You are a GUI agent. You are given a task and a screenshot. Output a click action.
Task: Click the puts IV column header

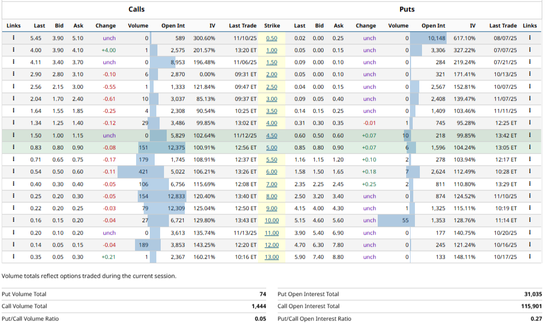472,26
